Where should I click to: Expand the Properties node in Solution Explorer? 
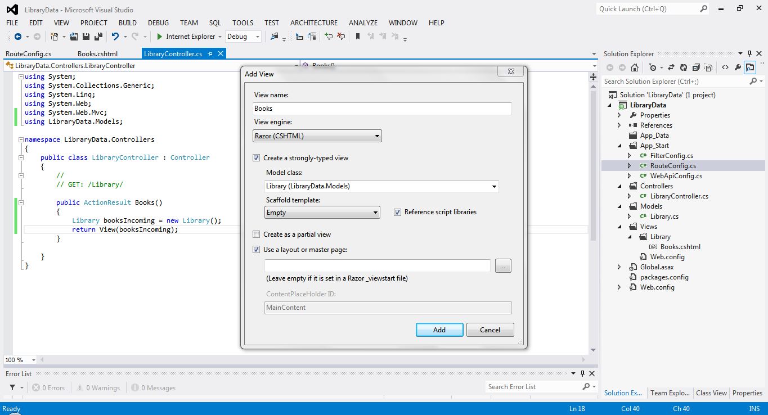click(x=619, y=115)
